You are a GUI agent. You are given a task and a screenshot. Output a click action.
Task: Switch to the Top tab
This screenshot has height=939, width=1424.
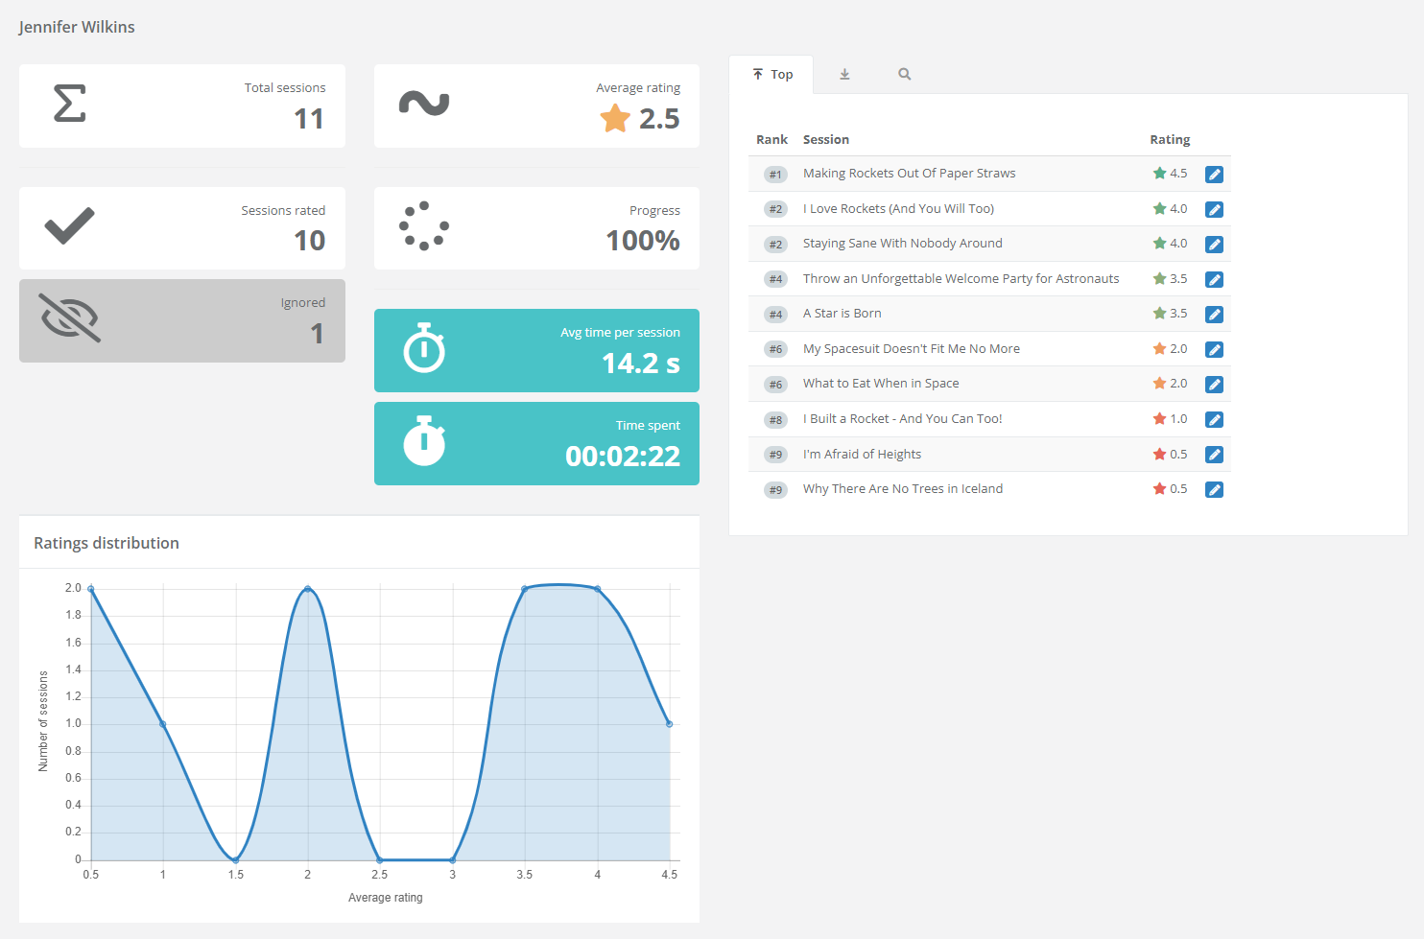(x=771, y=75)
